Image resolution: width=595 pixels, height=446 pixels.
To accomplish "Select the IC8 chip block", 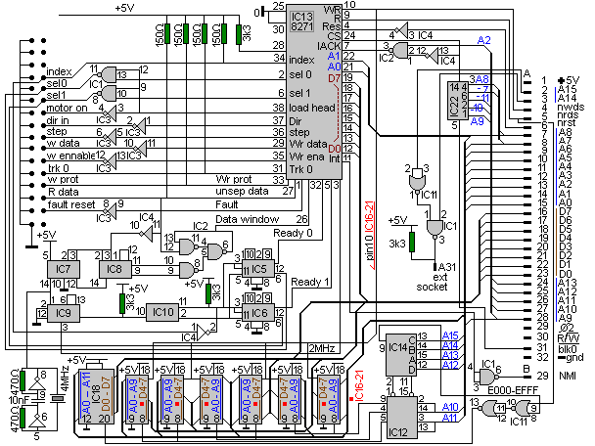I will tap(114, 268).
